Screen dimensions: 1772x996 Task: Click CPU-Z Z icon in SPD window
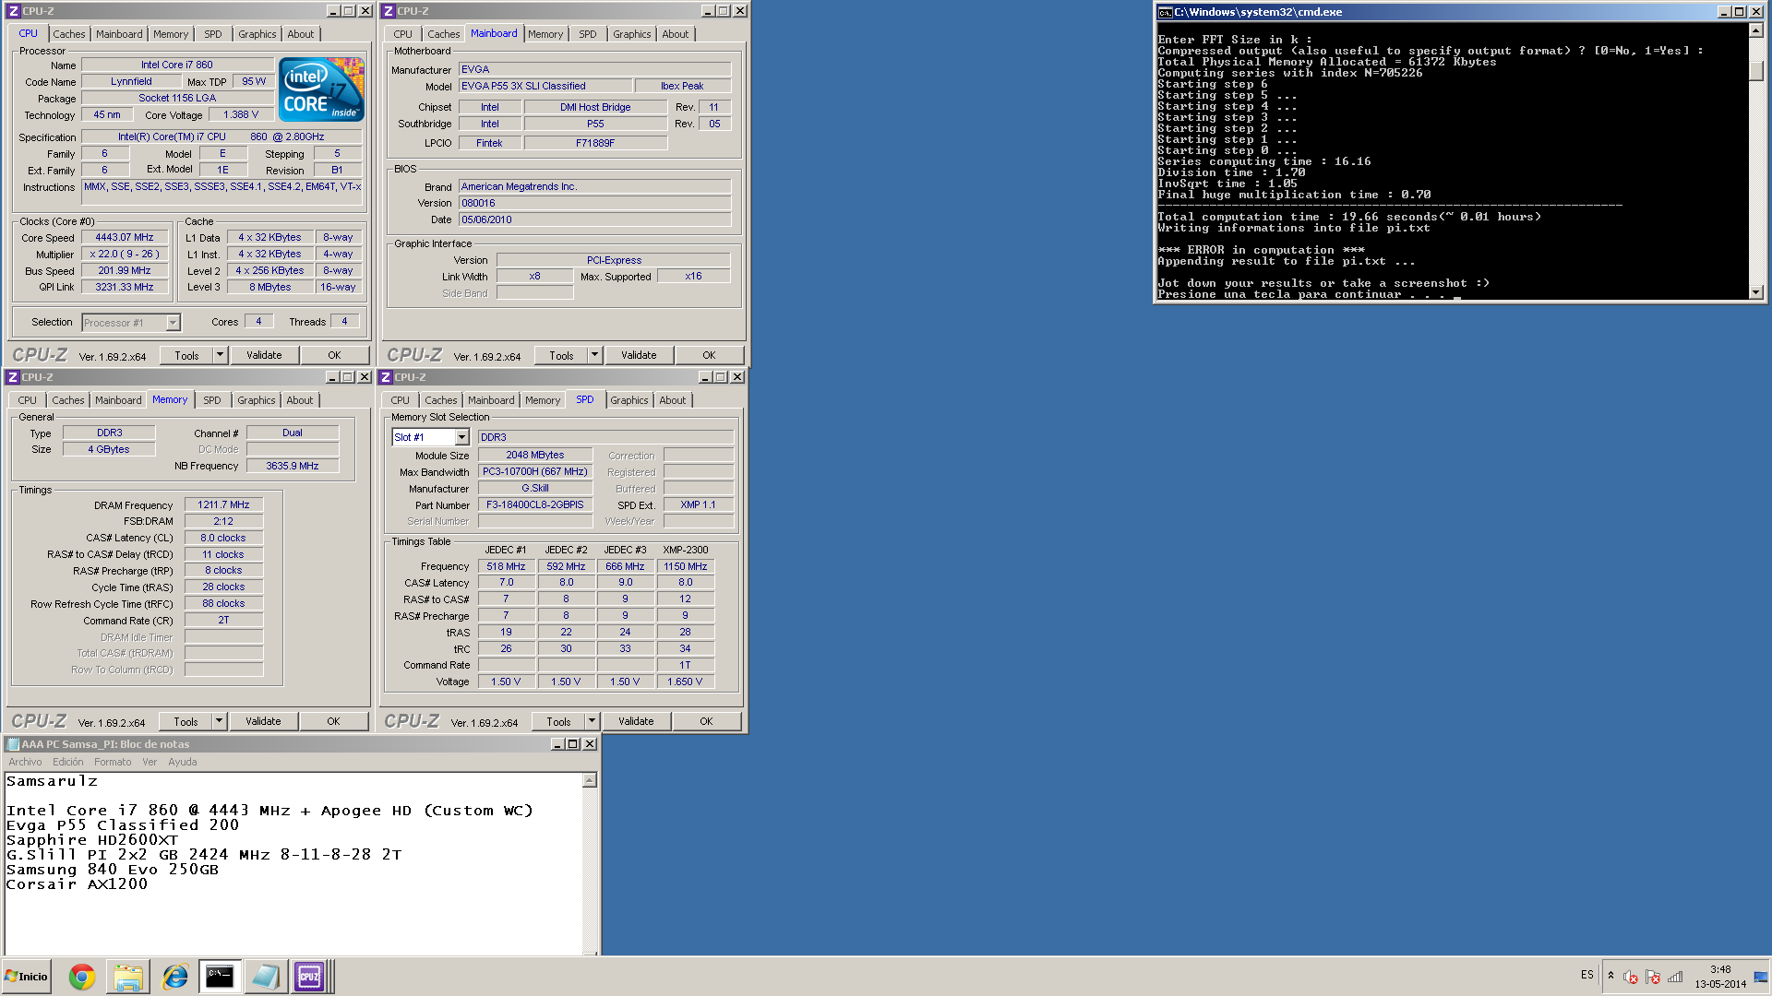tap(386, 377)
